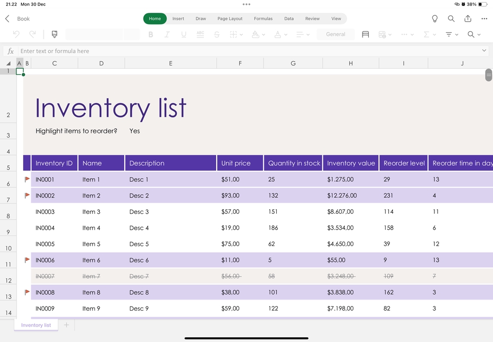
Task: Toggle underline formatting
Action: point(183,34)
